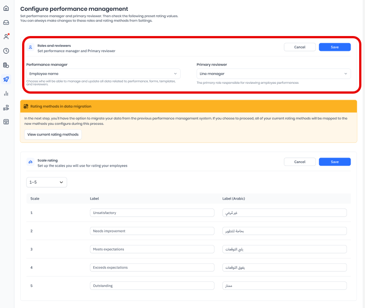Open the Primary reviewer Line manager dropdown
Screen dimensions: 365x308
click(x=274, y=73)
